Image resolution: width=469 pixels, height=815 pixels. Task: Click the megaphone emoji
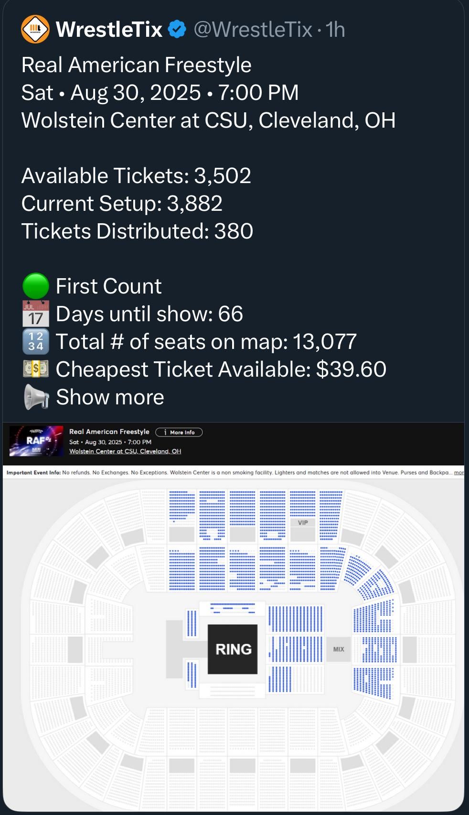36,397
